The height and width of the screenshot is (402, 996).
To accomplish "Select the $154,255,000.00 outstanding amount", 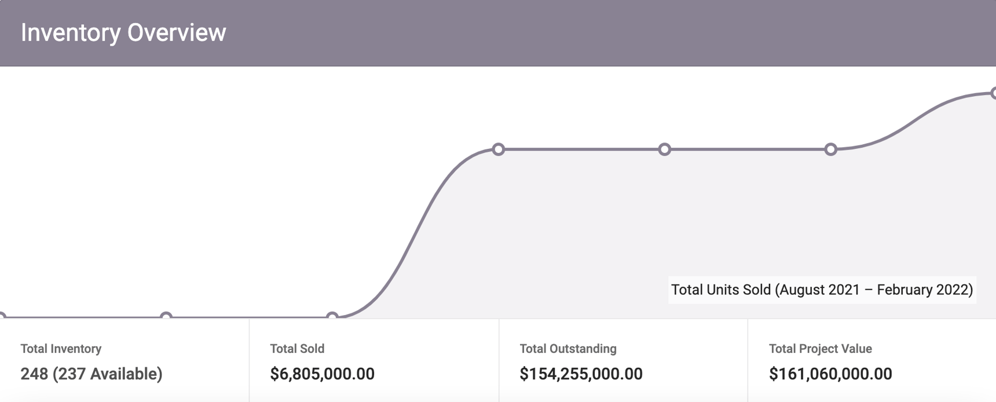I will [x=581, y=374].
